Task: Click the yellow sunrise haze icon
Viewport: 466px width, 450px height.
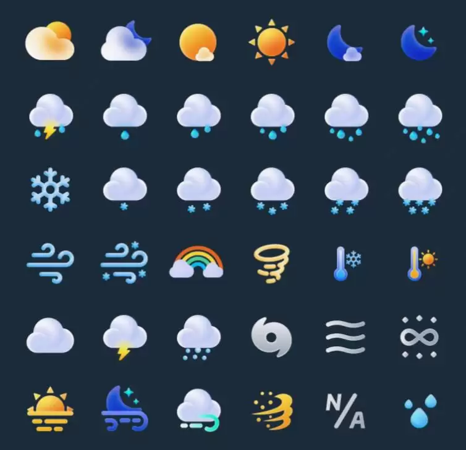Action: click(x=50, y=409)
